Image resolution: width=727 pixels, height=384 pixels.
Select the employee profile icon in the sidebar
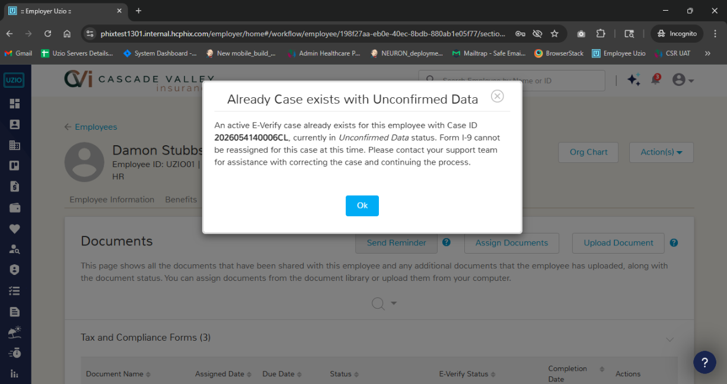[15, 124]
